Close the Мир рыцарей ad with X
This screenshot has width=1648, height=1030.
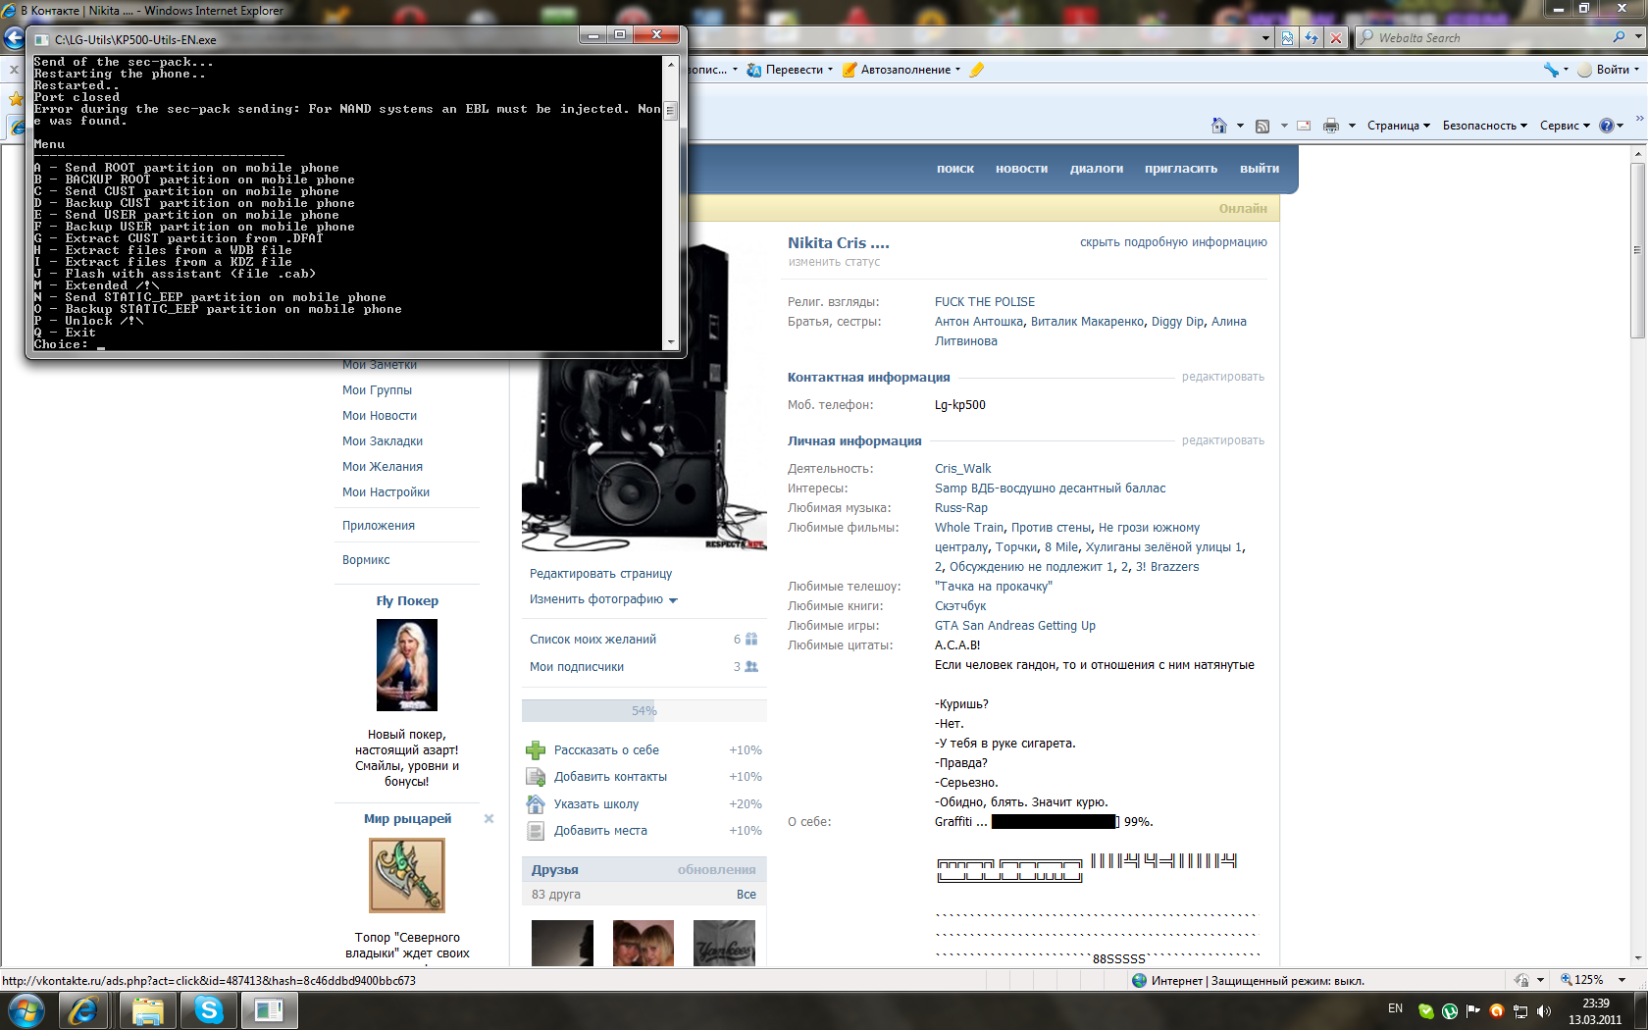pyautogui.click(x=489, y=819)
